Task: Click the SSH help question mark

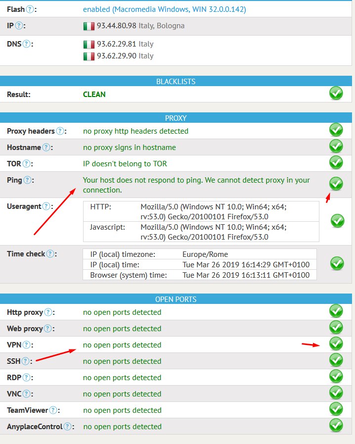Action: pyautogui.click(x=26, y=361)
